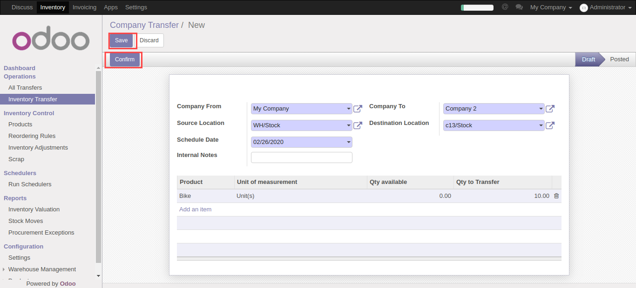Image resolution: width=636 pixels, height=288 pixels.
Task: Open the My Company switcher menu
Action: [551, 7]
